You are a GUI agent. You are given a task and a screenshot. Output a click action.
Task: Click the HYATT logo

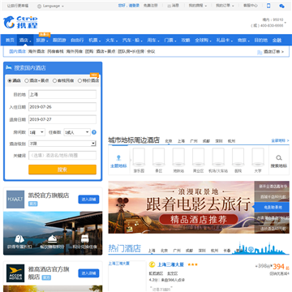(15, 200)
